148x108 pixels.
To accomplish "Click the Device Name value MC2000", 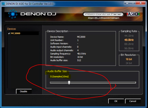I will click(x=81, y=37).
